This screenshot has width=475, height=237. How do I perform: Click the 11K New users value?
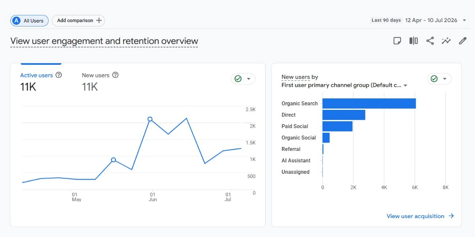pos(90,87)
